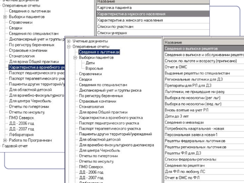
Task: Select Региональные льготники для ДЗ row
Action: pos(204,79)
